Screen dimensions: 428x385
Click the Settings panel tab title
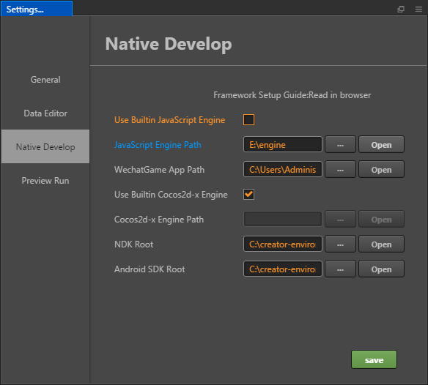(x=37, y=9)
